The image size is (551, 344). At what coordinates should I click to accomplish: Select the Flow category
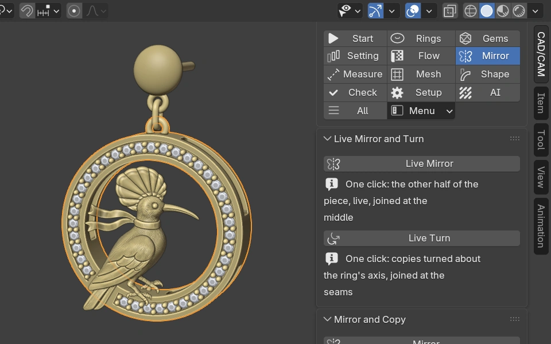[421, 56]
